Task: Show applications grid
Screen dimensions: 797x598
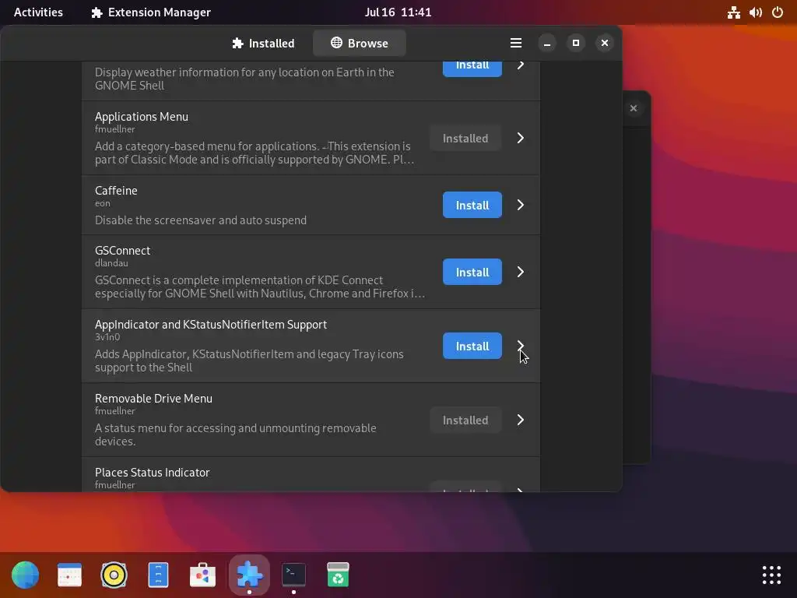Action: pyautogui.click(x=771, y=575)
